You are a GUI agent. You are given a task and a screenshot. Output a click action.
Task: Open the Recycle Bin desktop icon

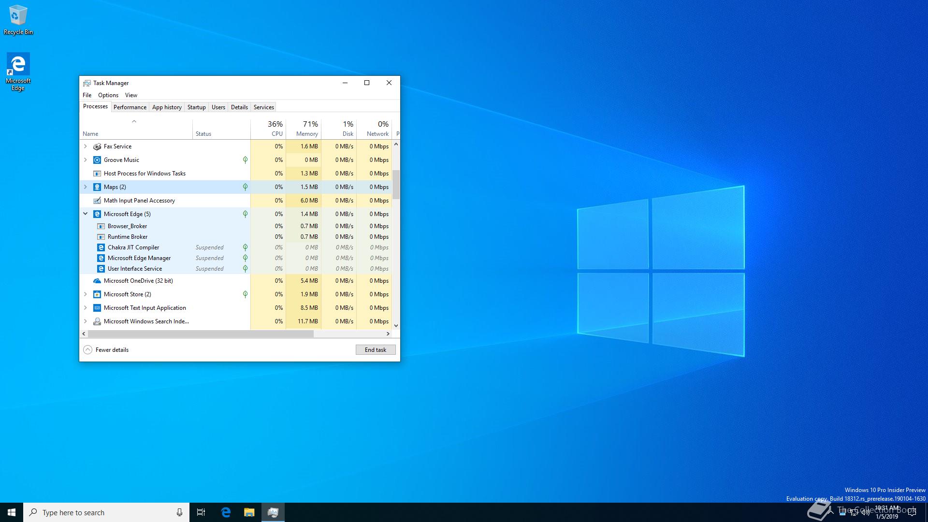pos(18,20)
